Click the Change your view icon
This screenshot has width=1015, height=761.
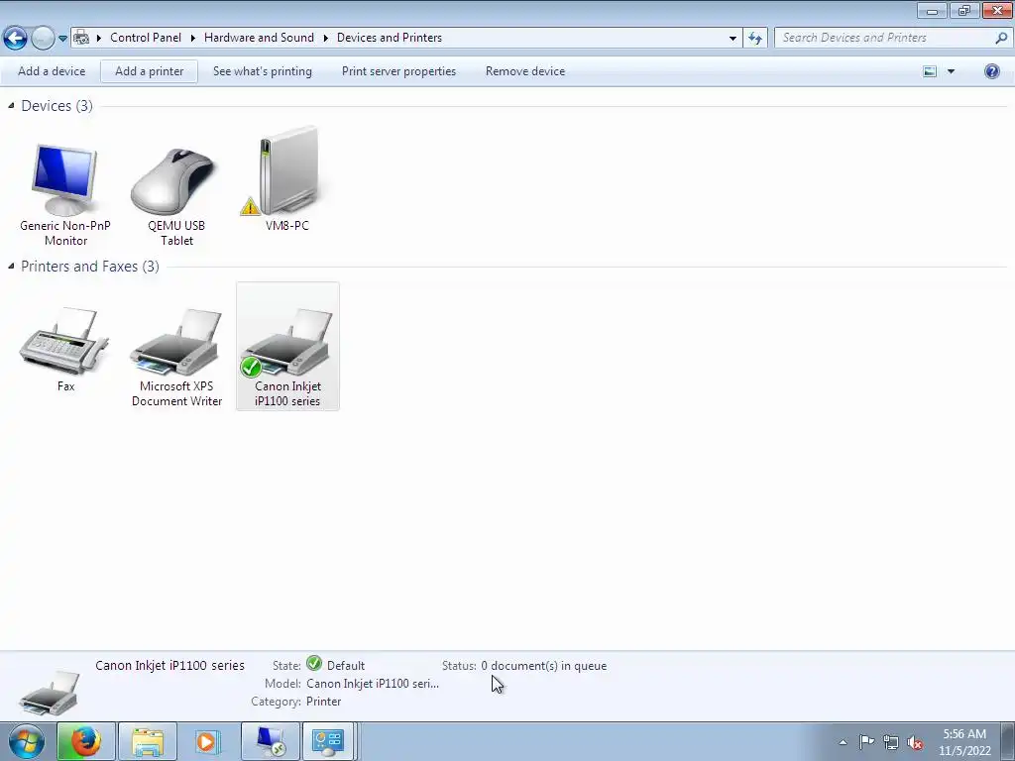(x=930, y=71)
